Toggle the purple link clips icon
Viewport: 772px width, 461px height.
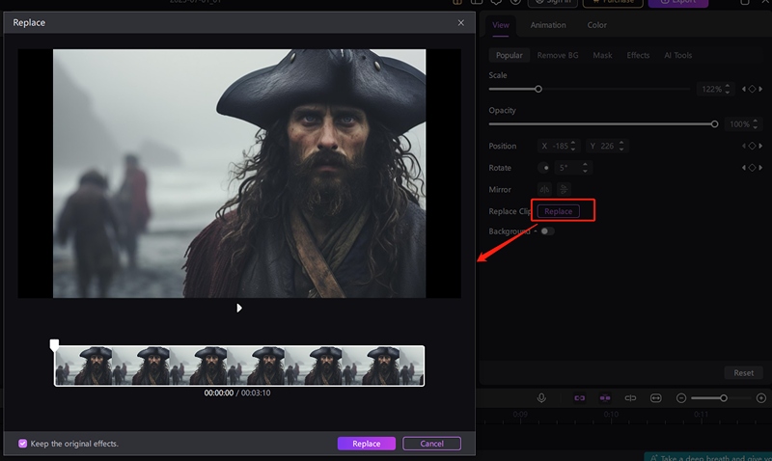580,398
